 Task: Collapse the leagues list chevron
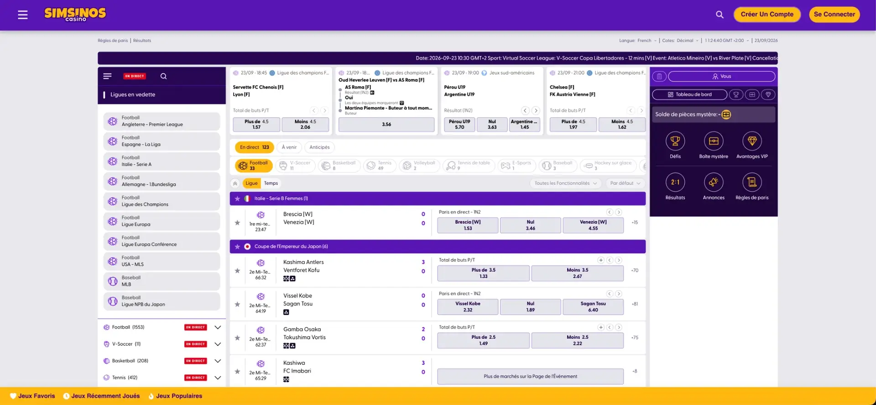point(235,183)
